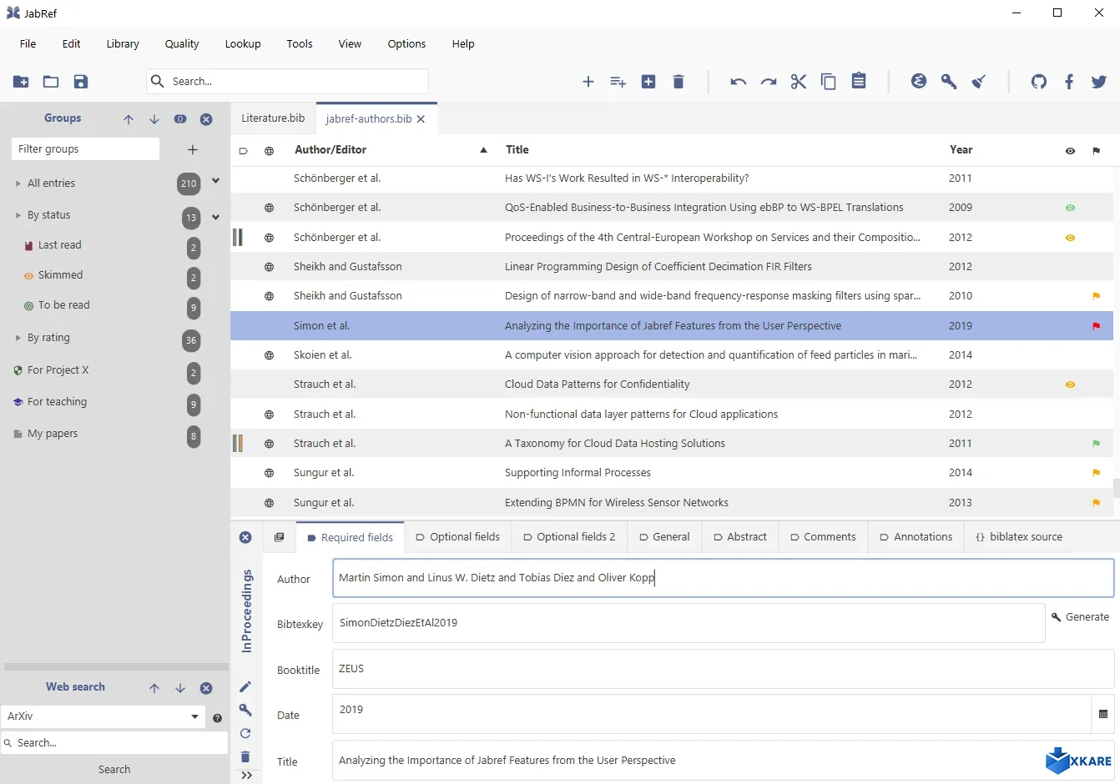The image size is (1120, 784).
Task: Click the key icon in entry editor sidebar
Action: click(x=245, y=710)
